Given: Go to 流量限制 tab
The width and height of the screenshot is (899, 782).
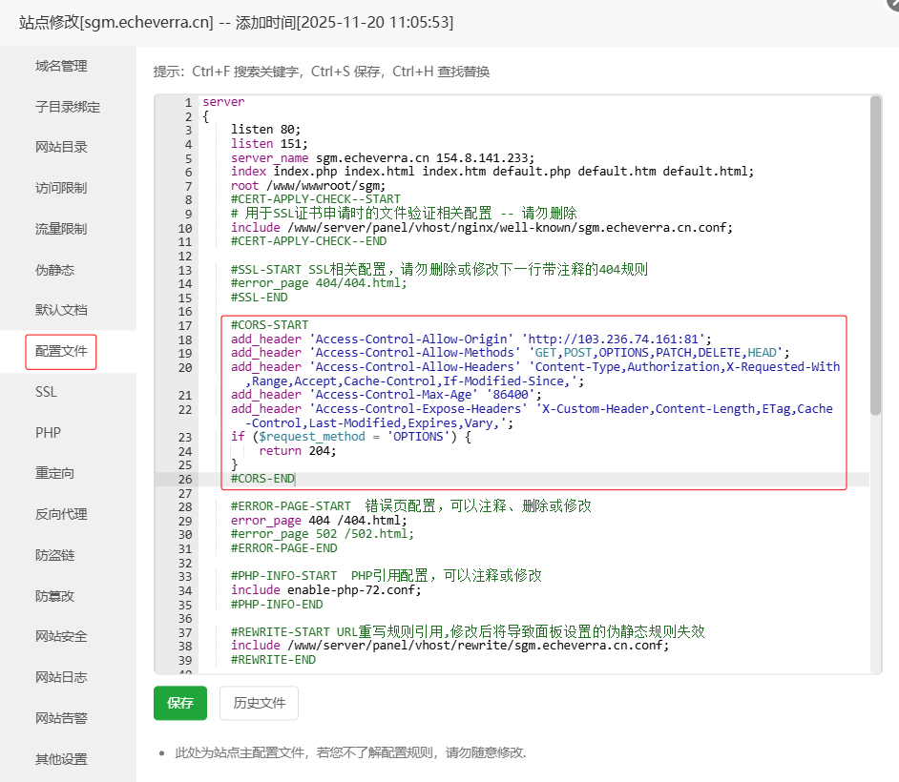Looking at the screenshot, I should coord(61,229).
